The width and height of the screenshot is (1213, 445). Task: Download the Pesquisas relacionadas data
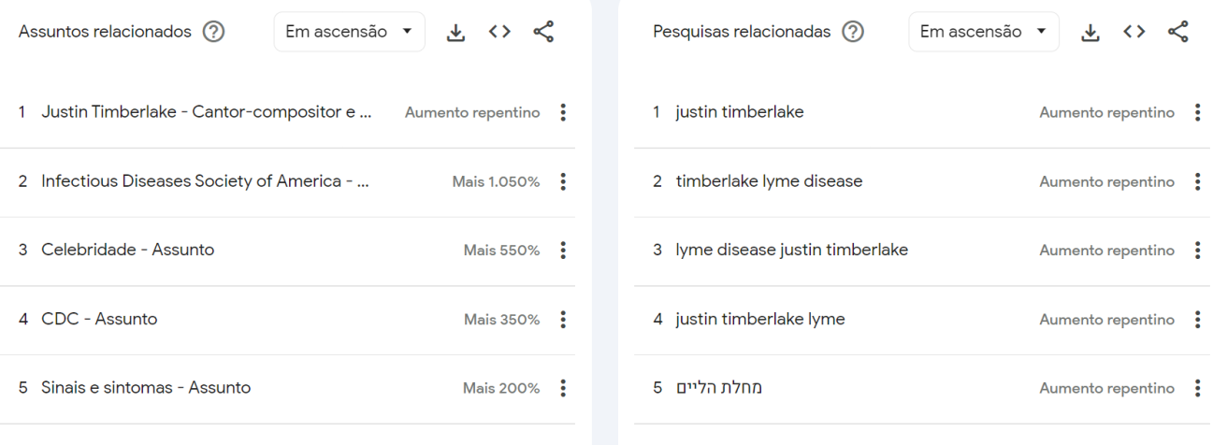pyautogui.click(x=1090, y=32)
